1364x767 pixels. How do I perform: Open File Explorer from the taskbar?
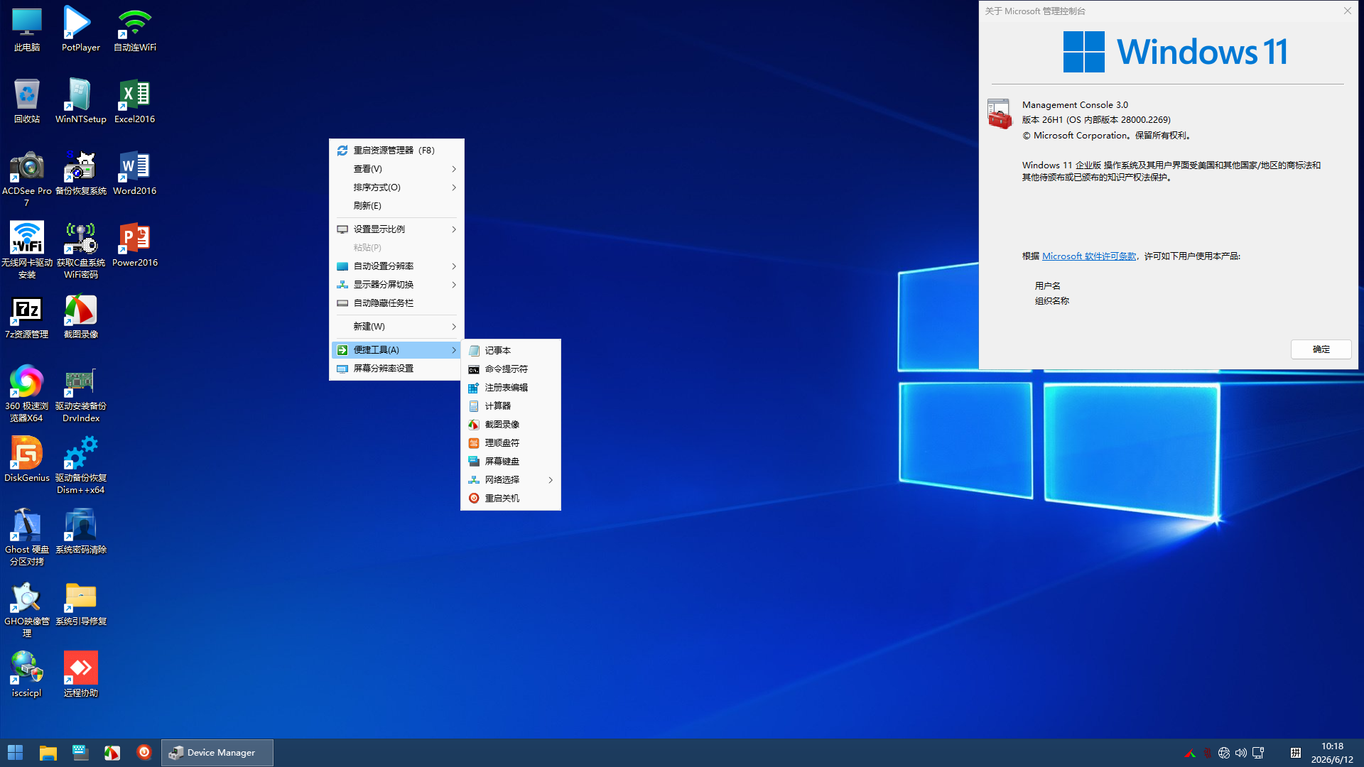click(48, 753)
